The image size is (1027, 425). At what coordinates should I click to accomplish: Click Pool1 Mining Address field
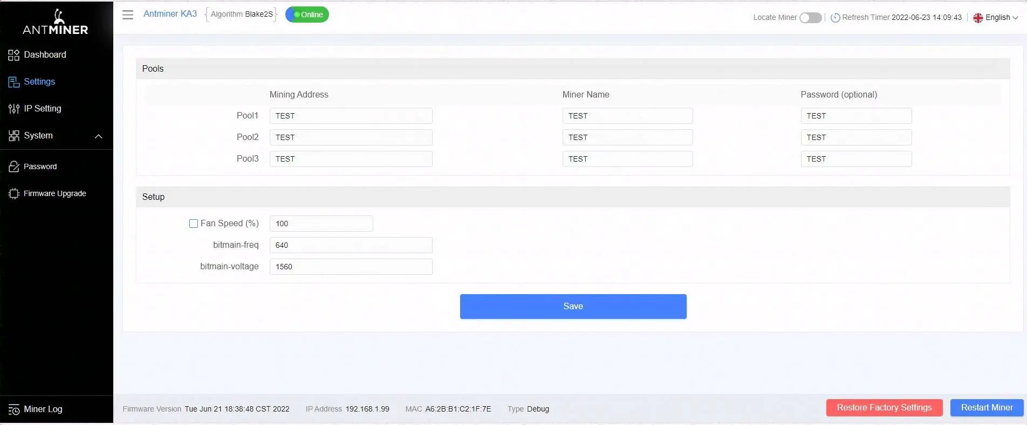coord(351,116)
